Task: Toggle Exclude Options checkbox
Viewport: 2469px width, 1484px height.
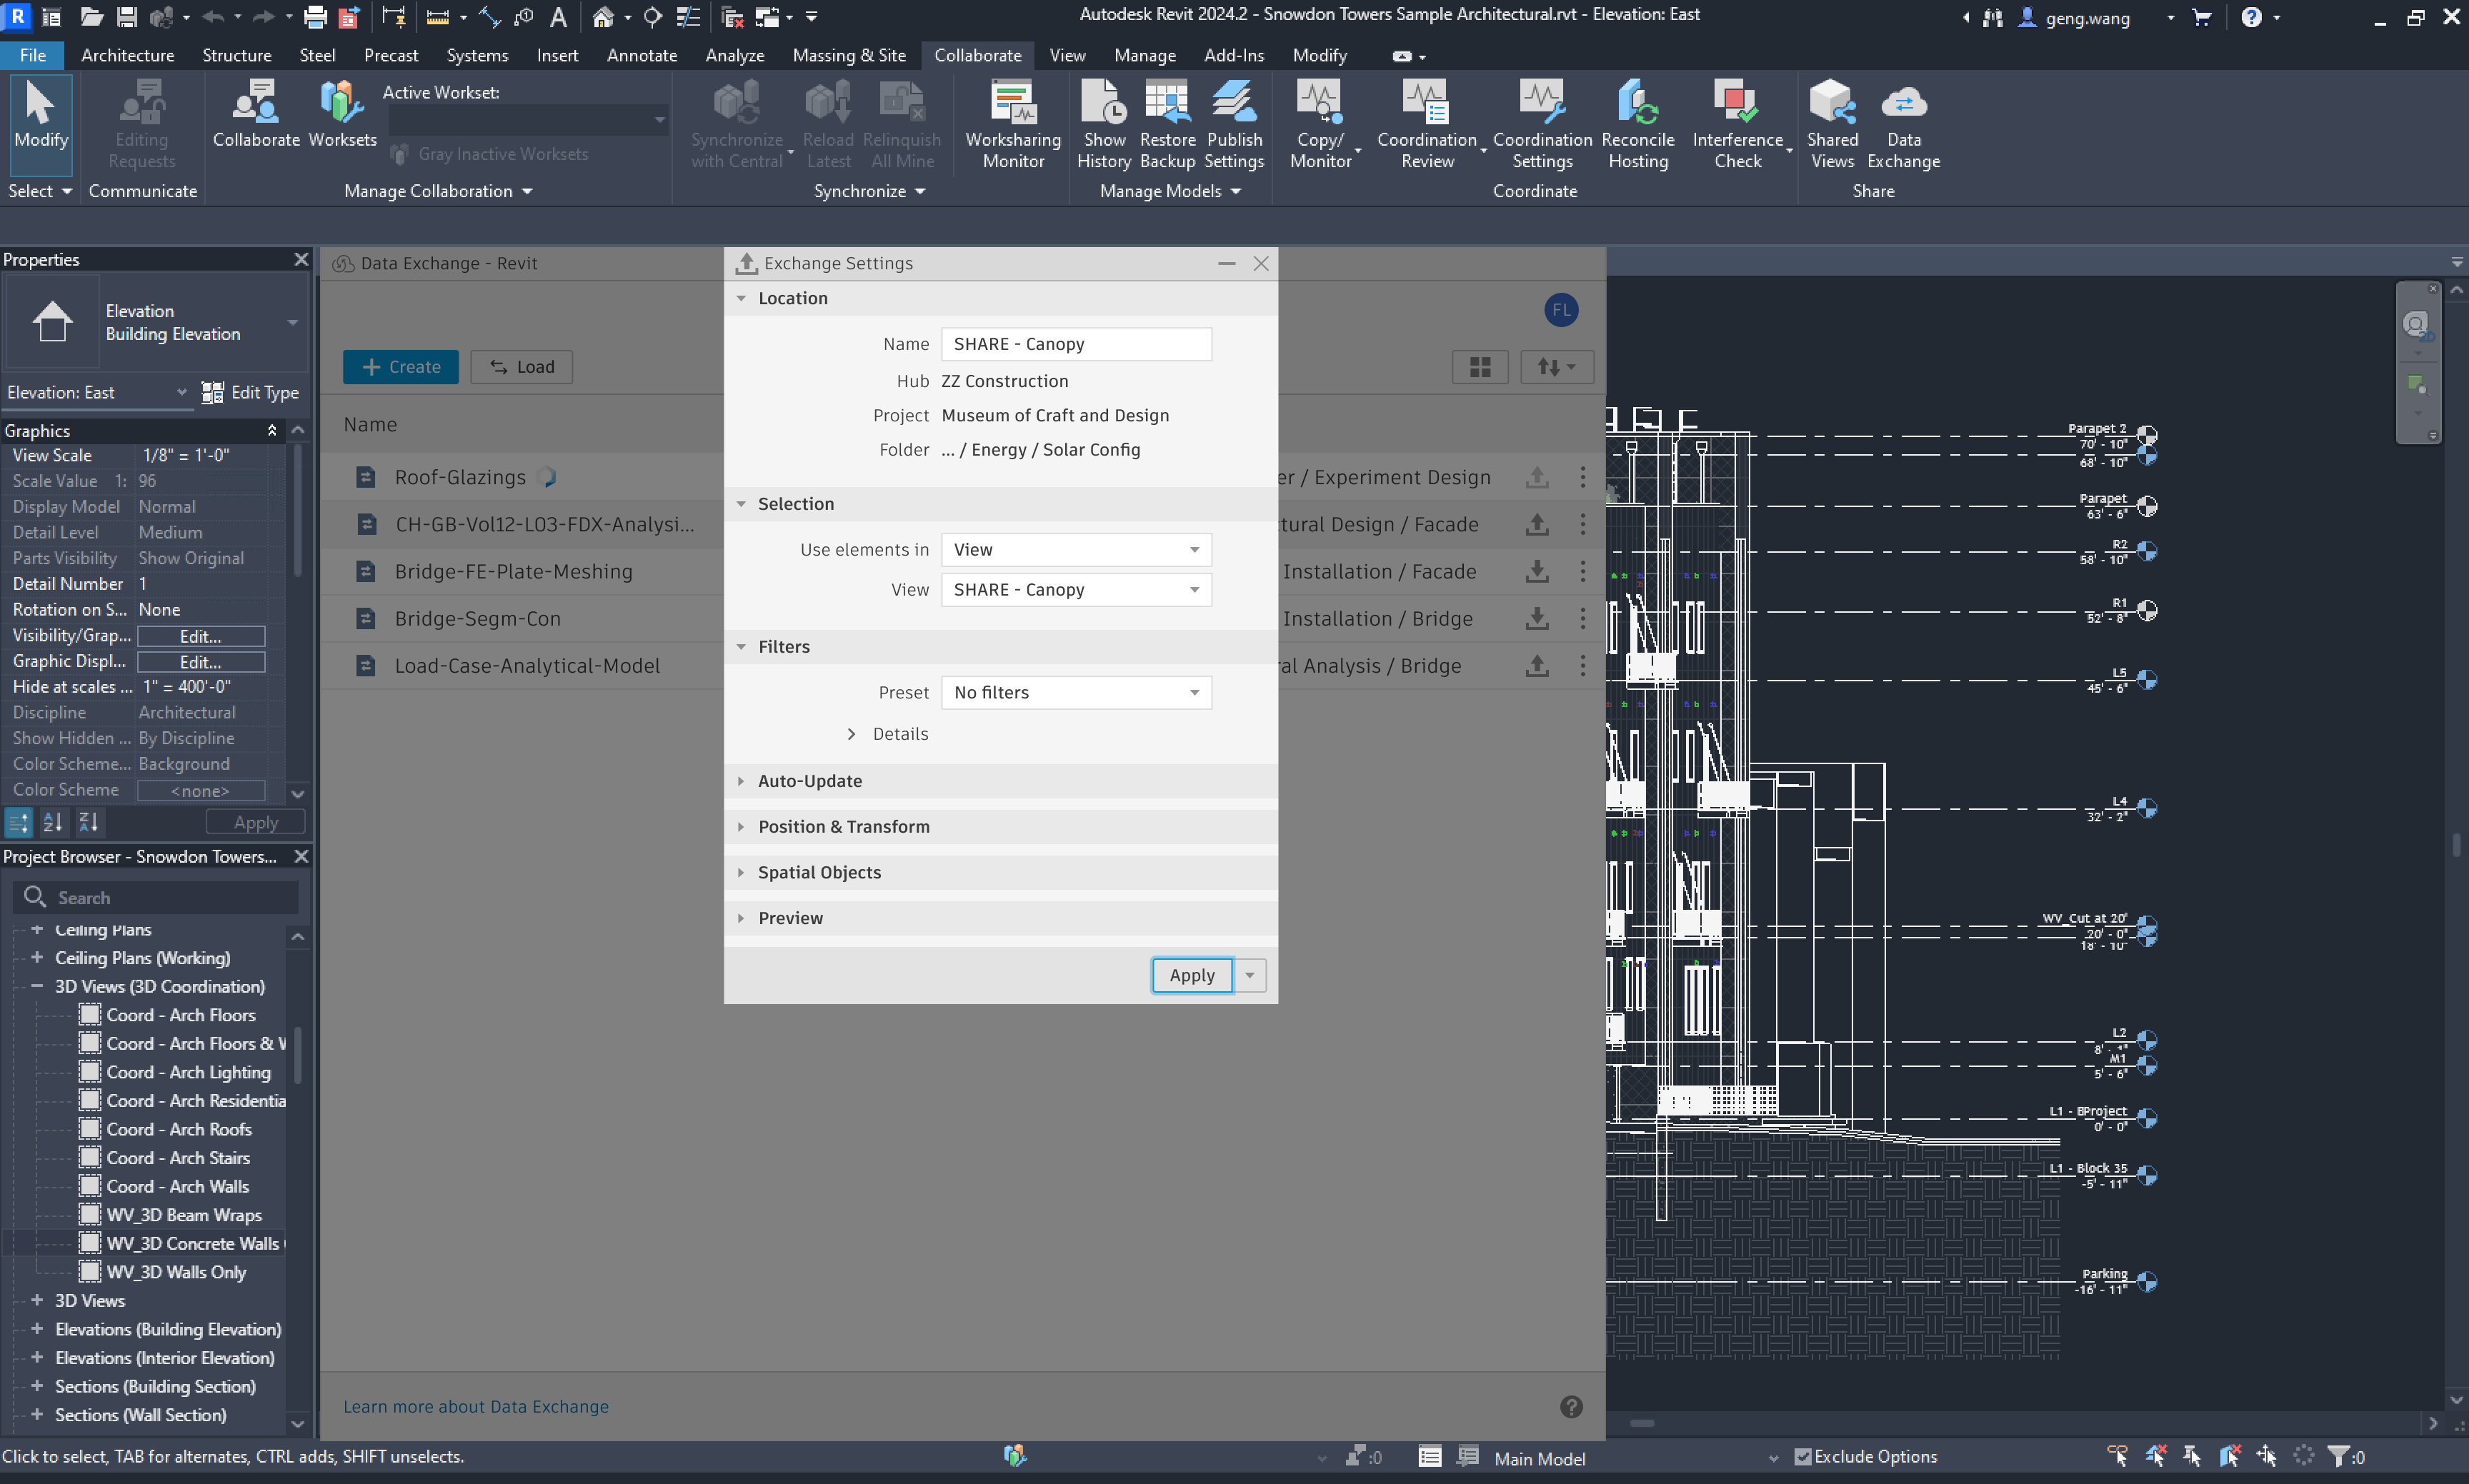Action: pos(1802,1457)
